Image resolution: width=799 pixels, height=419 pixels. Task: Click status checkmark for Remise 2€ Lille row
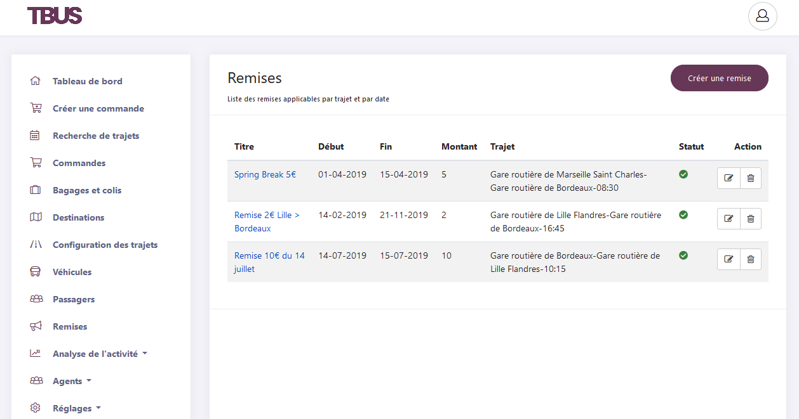coord(683,215)
